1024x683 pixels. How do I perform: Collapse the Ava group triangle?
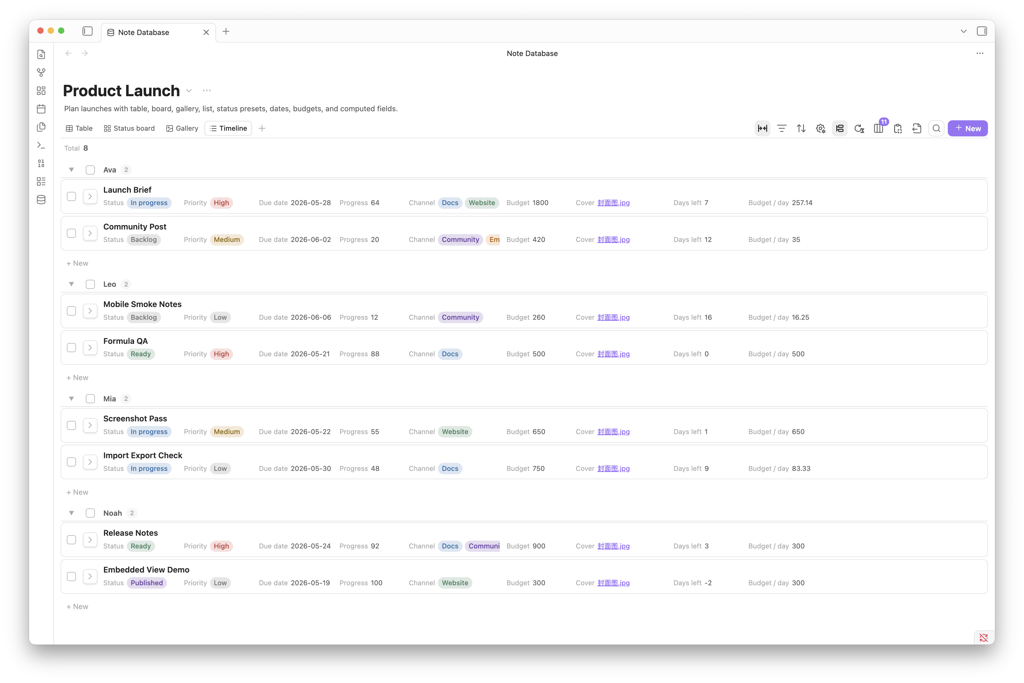tap(71, 170)
